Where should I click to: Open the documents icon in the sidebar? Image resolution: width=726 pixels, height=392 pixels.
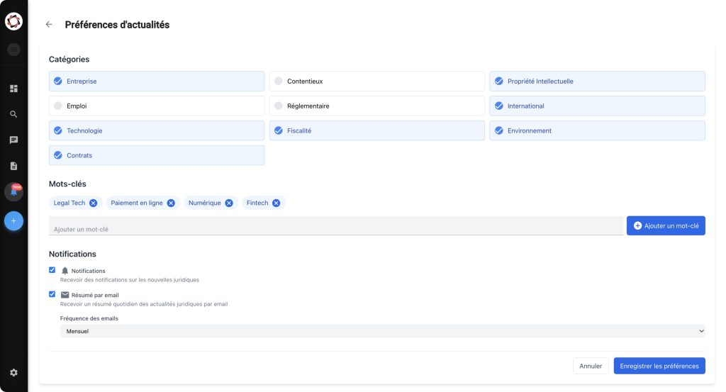pyautogui.click(x=13, y=166)
